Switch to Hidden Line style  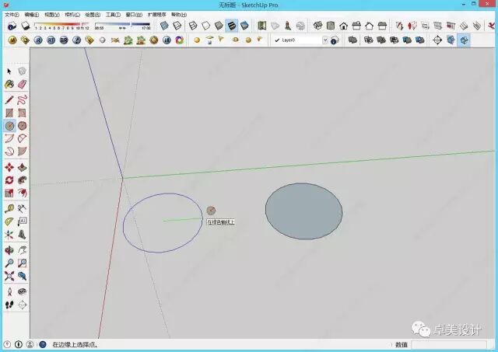point(206,26)
